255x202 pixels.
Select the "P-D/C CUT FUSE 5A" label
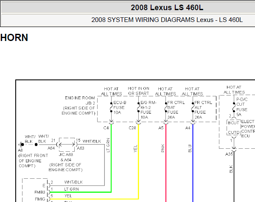point(242,107)
